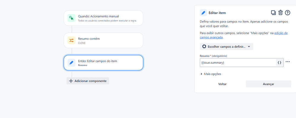Click the gear icon in Escolher campos
The width and height of the screenshot is (296, 118).
[x=204, y=47]
